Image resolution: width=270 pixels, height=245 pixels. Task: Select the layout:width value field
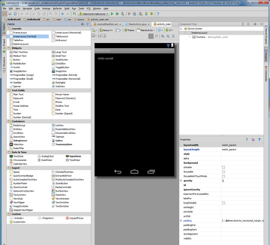point(242,145)
